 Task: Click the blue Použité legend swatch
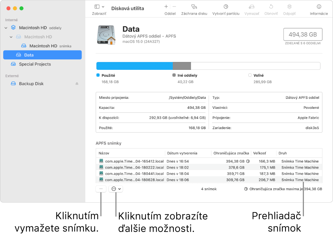98,75
